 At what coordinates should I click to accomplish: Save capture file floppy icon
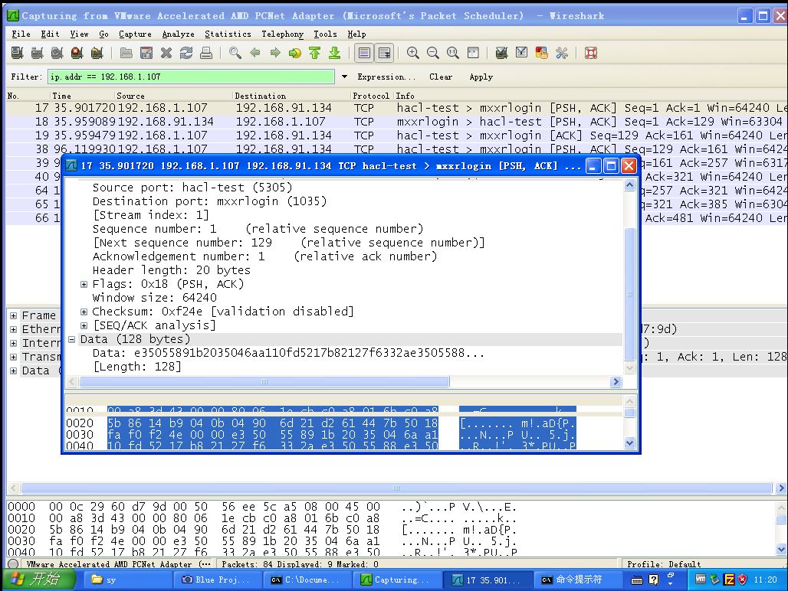tap(146, 53)
